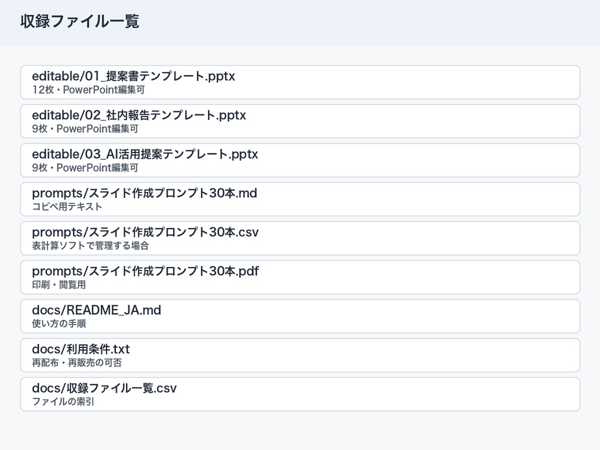The width and height of the screenshot is (600, 450).
Task: Open docs/収録ファイル一覧.csv file entry
Action: [x=300, y=394]
